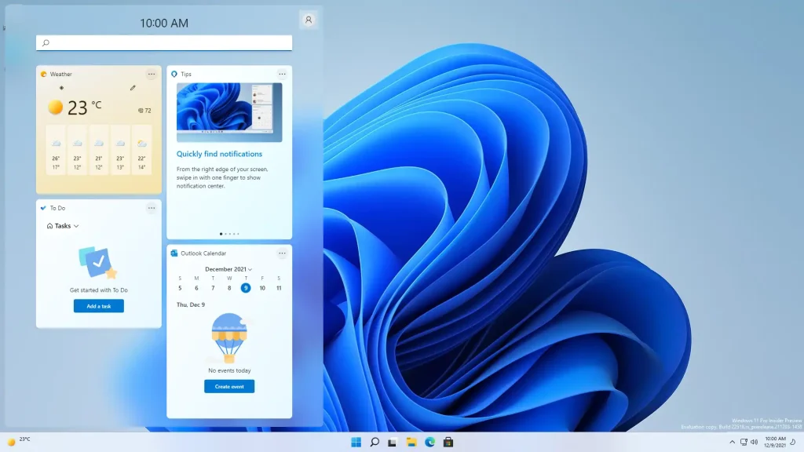Click the Windows Start button
The height and width of the screenshot is (452, 804).
click(x=356, y=443)
